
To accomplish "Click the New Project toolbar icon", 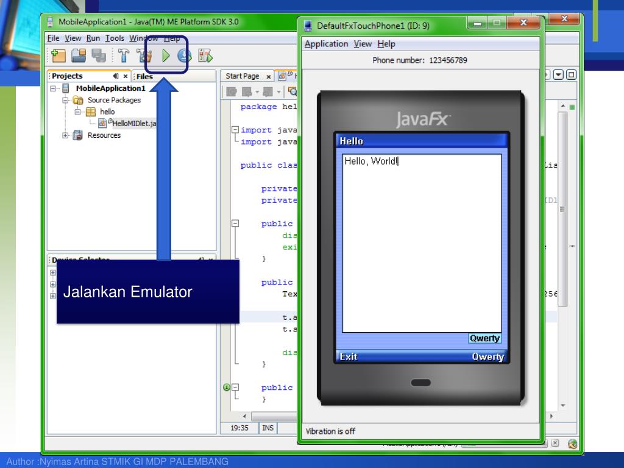I will (58, 55).
